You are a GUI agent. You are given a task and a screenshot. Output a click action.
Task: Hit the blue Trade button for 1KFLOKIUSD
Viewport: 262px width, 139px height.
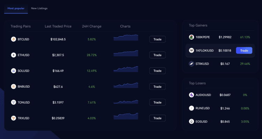point(244,50)
